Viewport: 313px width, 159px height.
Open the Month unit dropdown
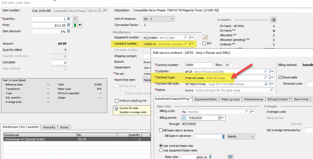241,137
